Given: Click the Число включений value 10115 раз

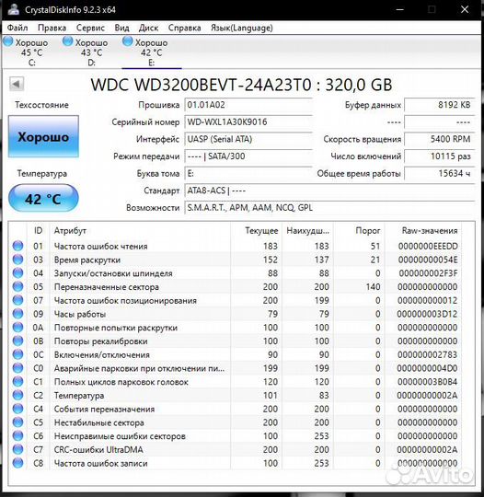Looking at the screenshot, I should (x=440, y=156).
